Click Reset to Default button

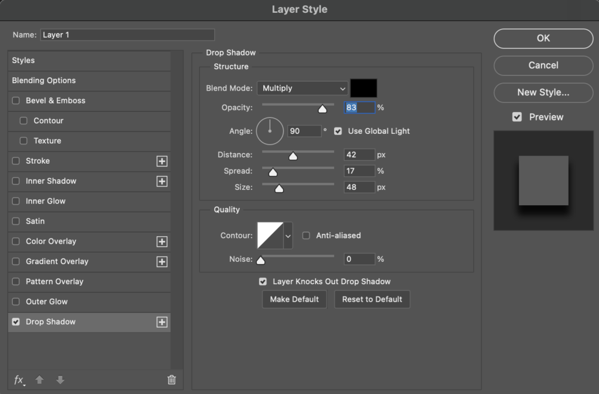(x=372, y=299)
